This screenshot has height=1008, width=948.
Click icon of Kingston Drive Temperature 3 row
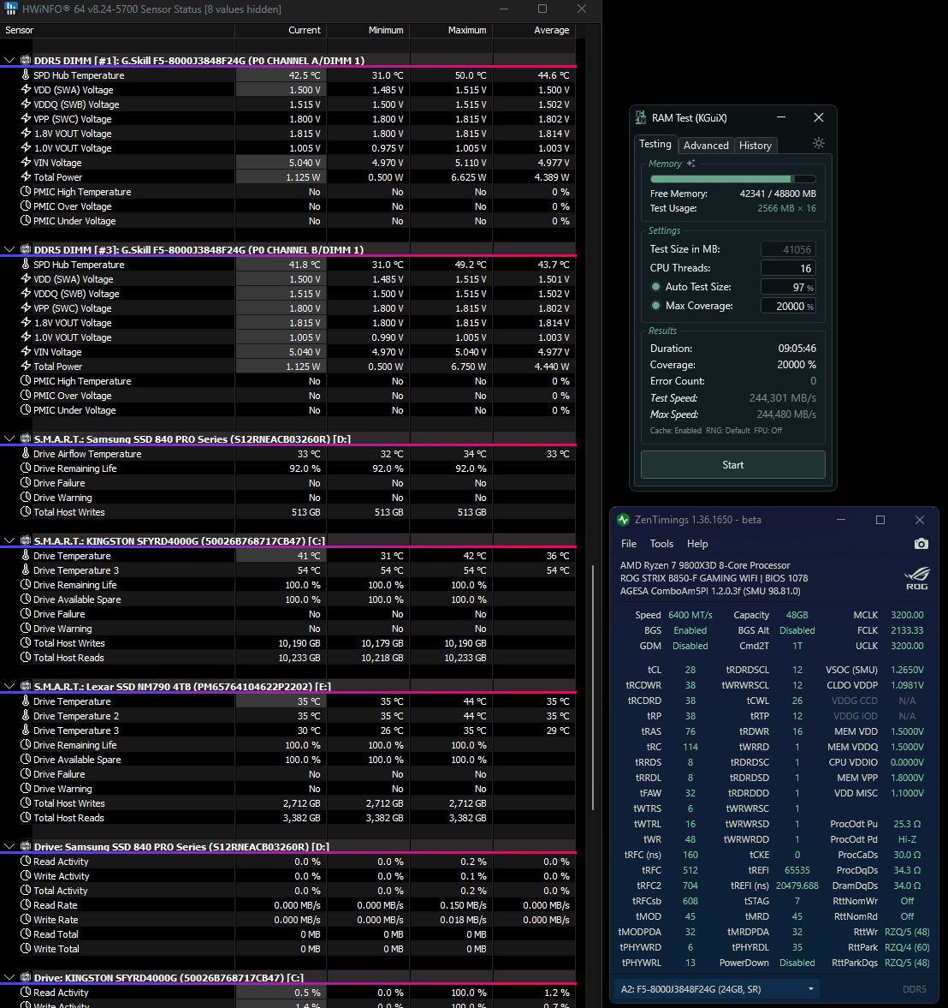tap(26, 570)
